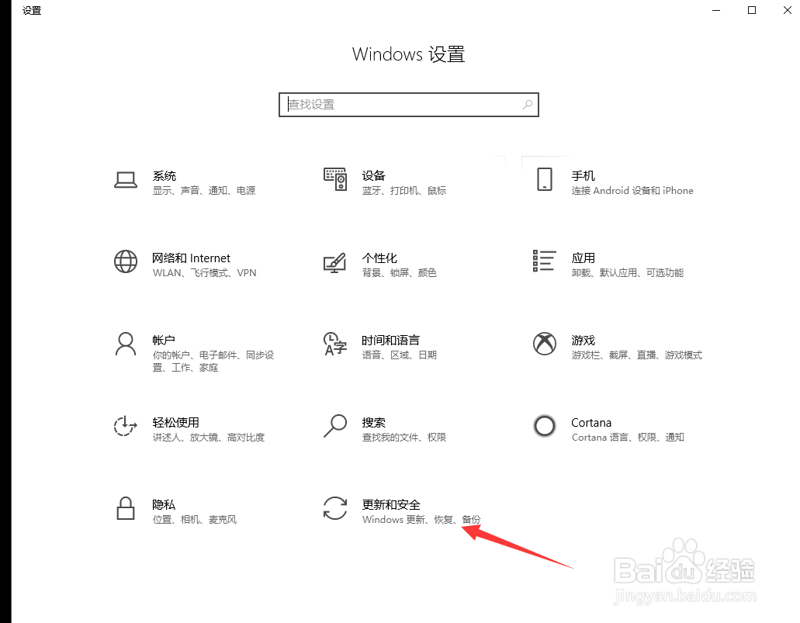This screenshot has height=623, width=800.
Task: Open the 网络和 Internet settings label
Action: [192, 258]
